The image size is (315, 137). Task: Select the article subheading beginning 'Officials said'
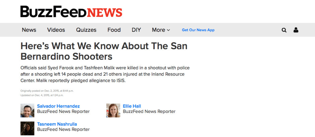point(105,75)
